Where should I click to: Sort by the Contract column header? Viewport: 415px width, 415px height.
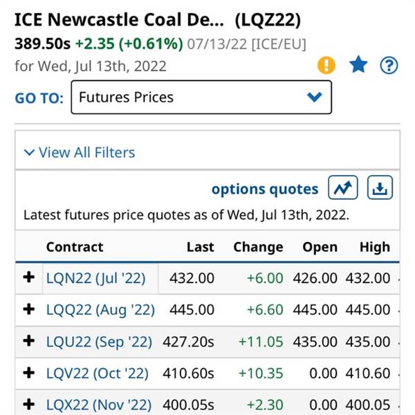(x=75, y=247)
